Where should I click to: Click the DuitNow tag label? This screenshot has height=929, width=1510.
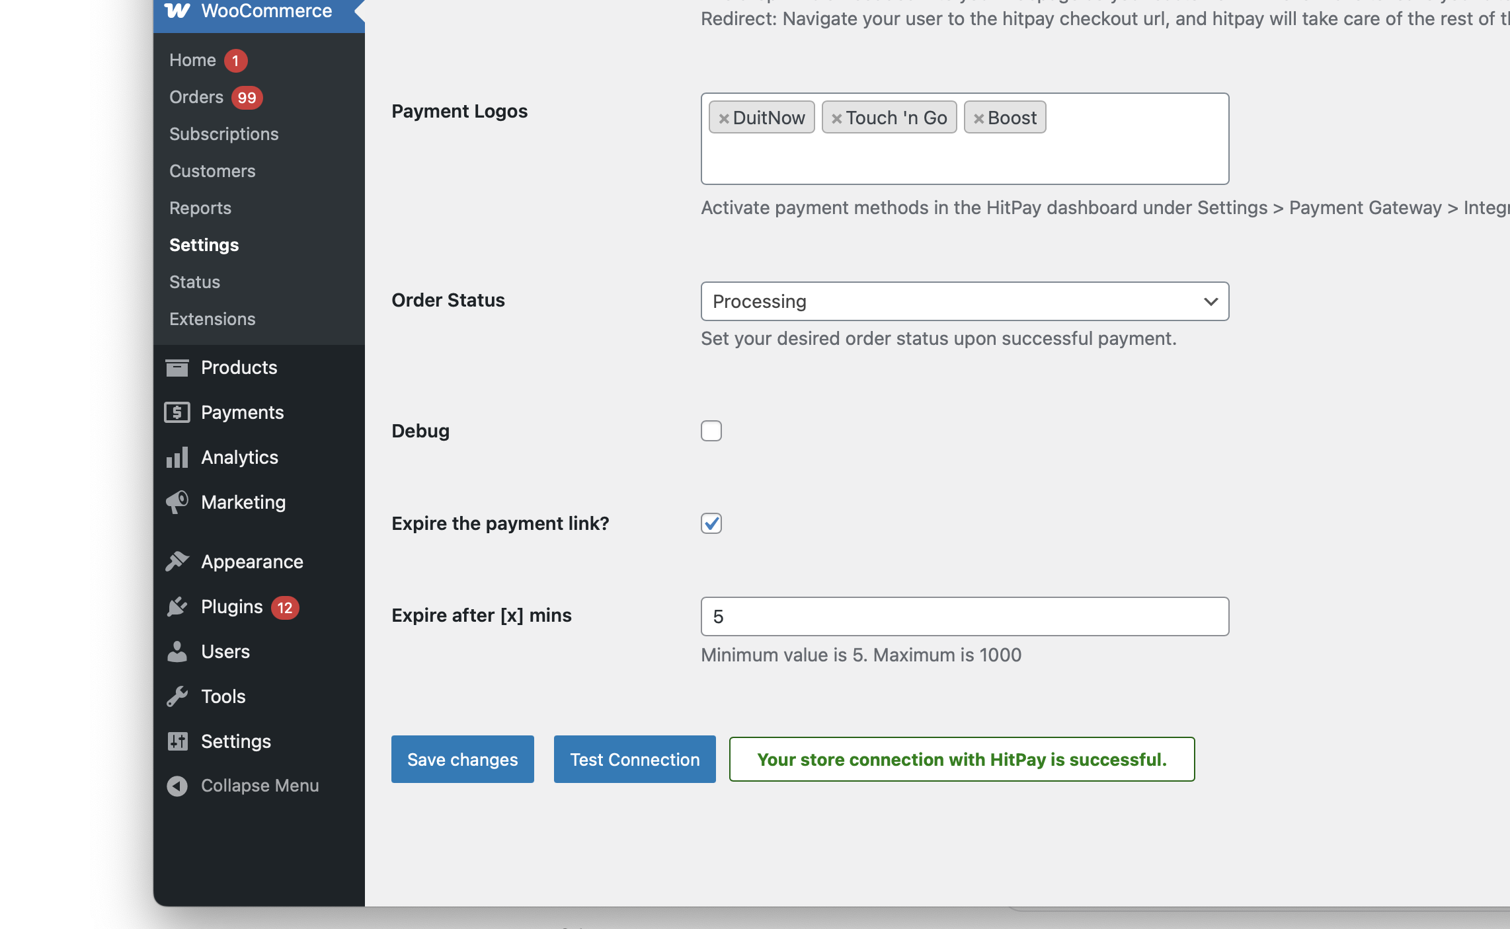(x=769, y=118)
